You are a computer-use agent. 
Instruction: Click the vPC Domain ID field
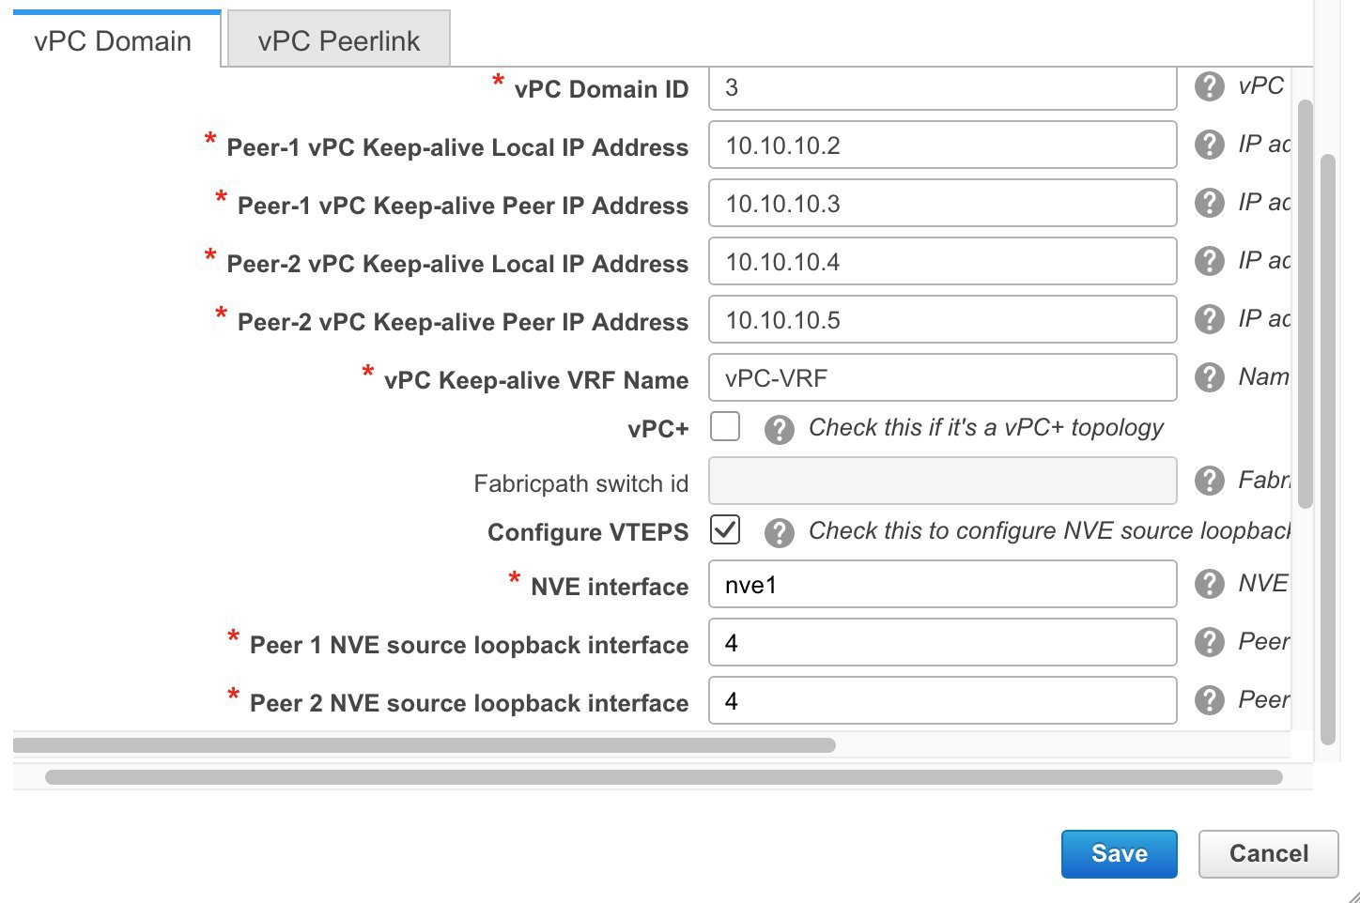942,88
